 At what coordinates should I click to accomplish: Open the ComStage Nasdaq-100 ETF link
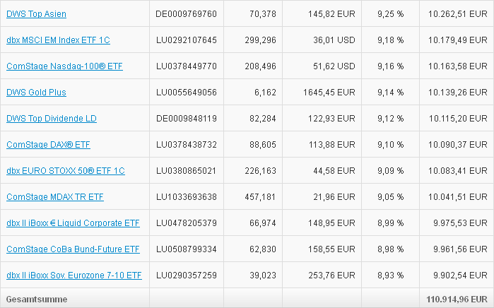pyautogui.click(x=64, y=66)
